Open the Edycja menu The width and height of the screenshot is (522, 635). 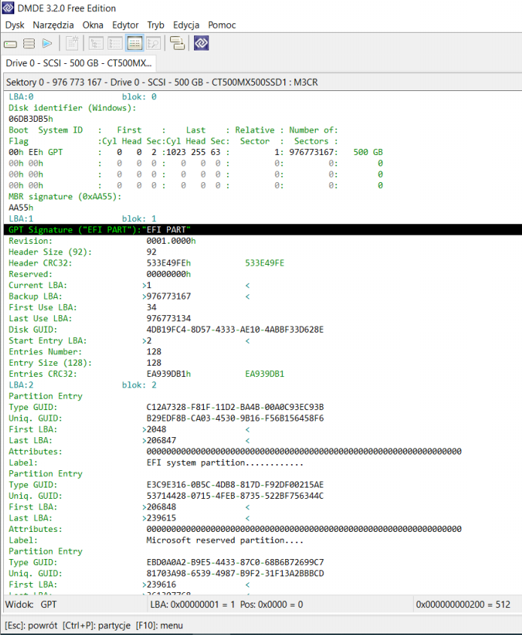(186, 25)
